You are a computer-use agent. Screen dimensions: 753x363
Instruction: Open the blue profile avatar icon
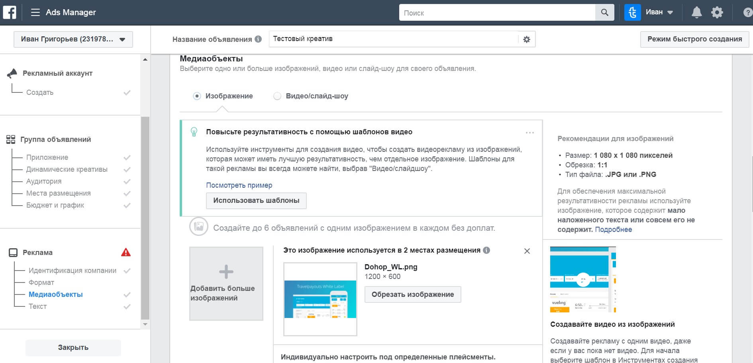[x=632, y=12]
